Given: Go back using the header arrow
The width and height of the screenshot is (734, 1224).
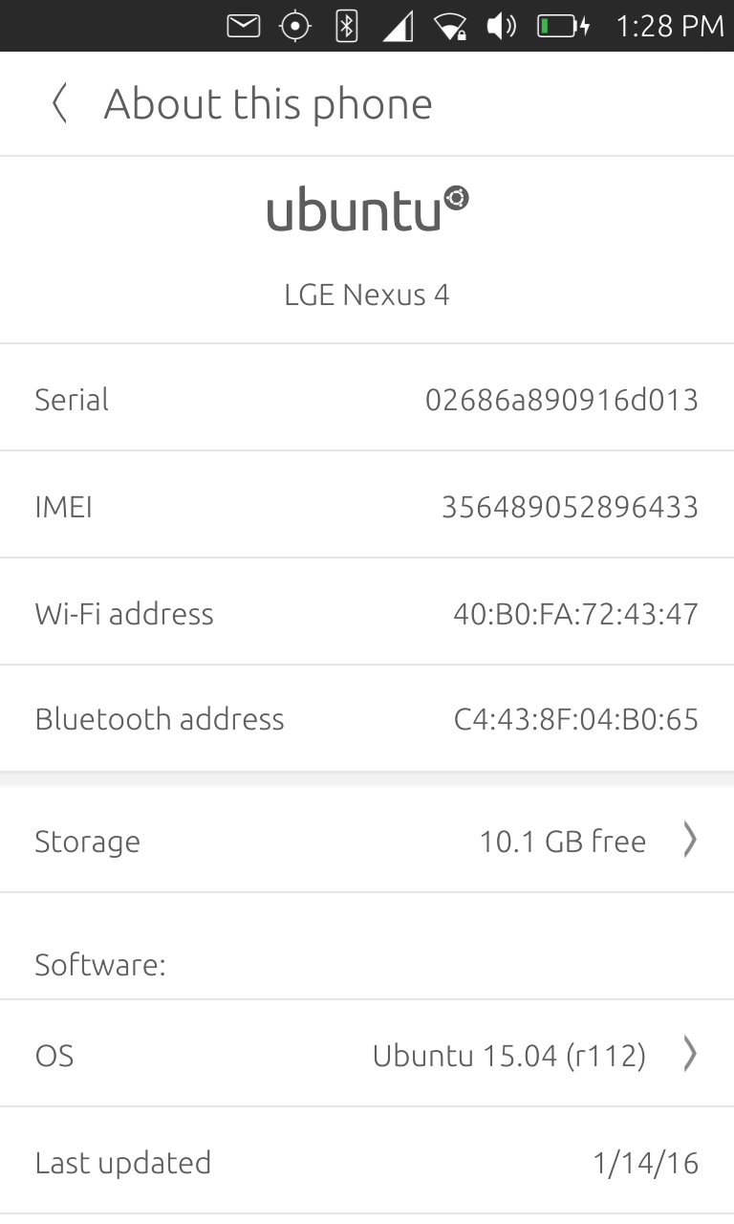Looking at the screenshot, I should 59,103.
